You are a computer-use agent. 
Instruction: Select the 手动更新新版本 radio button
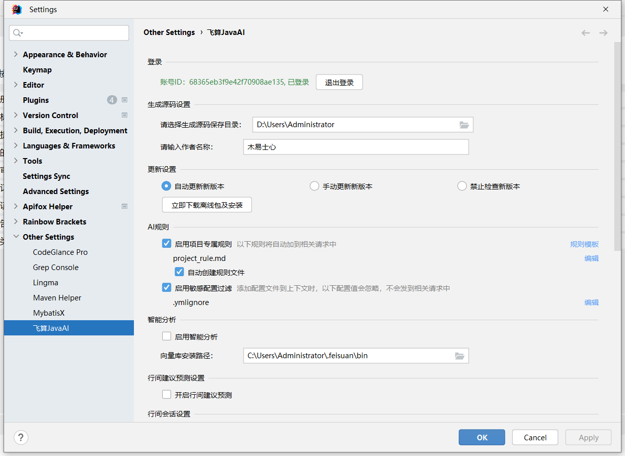[314, 186]
